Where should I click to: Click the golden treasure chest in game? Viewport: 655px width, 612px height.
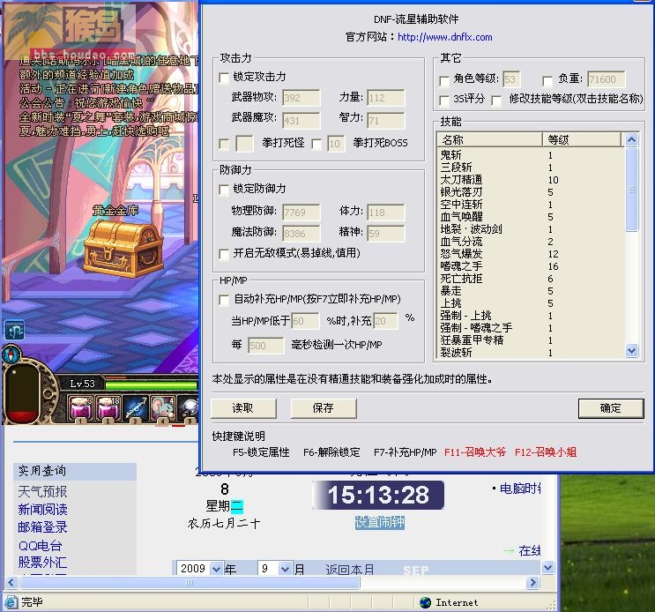point(123,248)
